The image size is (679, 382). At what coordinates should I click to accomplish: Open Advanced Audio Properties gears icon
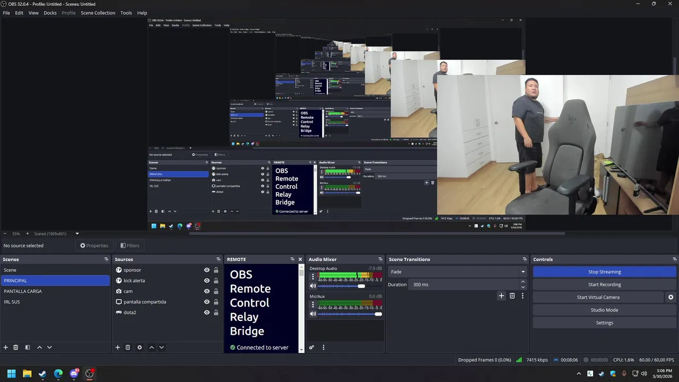(312, 348)
